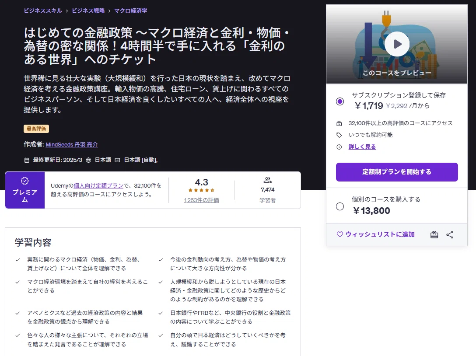Image resolution: width=476 pixels, height=356 pixels.
Task: Click the いつでも解約可能 text
Action: click(x=371, y=135)
